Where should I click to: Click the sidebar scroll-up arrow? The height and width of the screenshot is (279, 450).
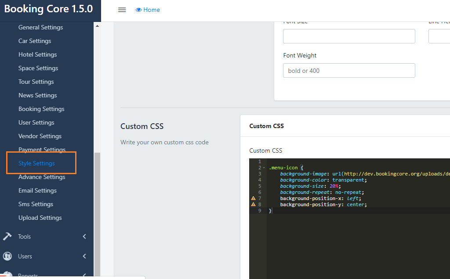98,26
